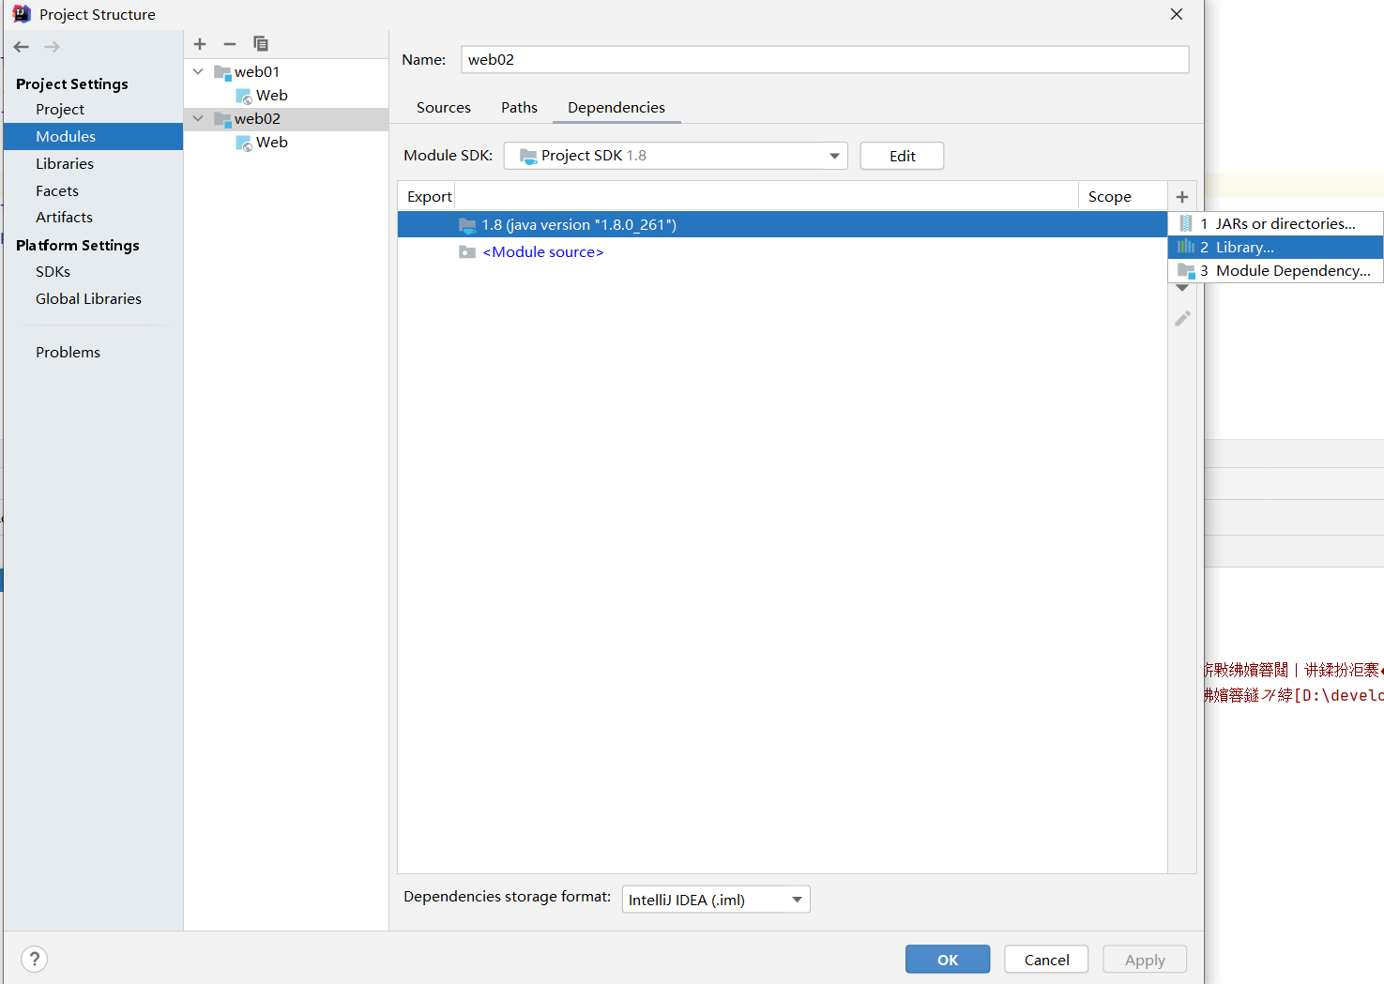Image resolution: width=1384 pixels, height=984 pixels.
Task: Choose Module Dependency menu entry
Action: [x=1275, y=271]
